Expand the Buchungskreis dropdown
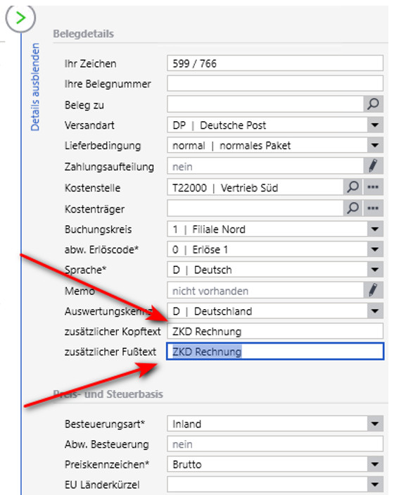The width and height of the screenshot is (406, 495). click(x=375, y=229)
